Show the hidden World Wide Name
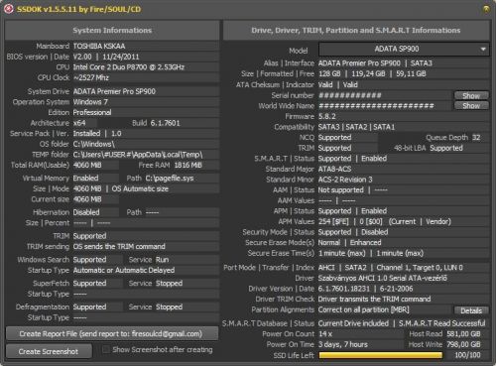Screen dimensions: 496x366 [471, 106]
